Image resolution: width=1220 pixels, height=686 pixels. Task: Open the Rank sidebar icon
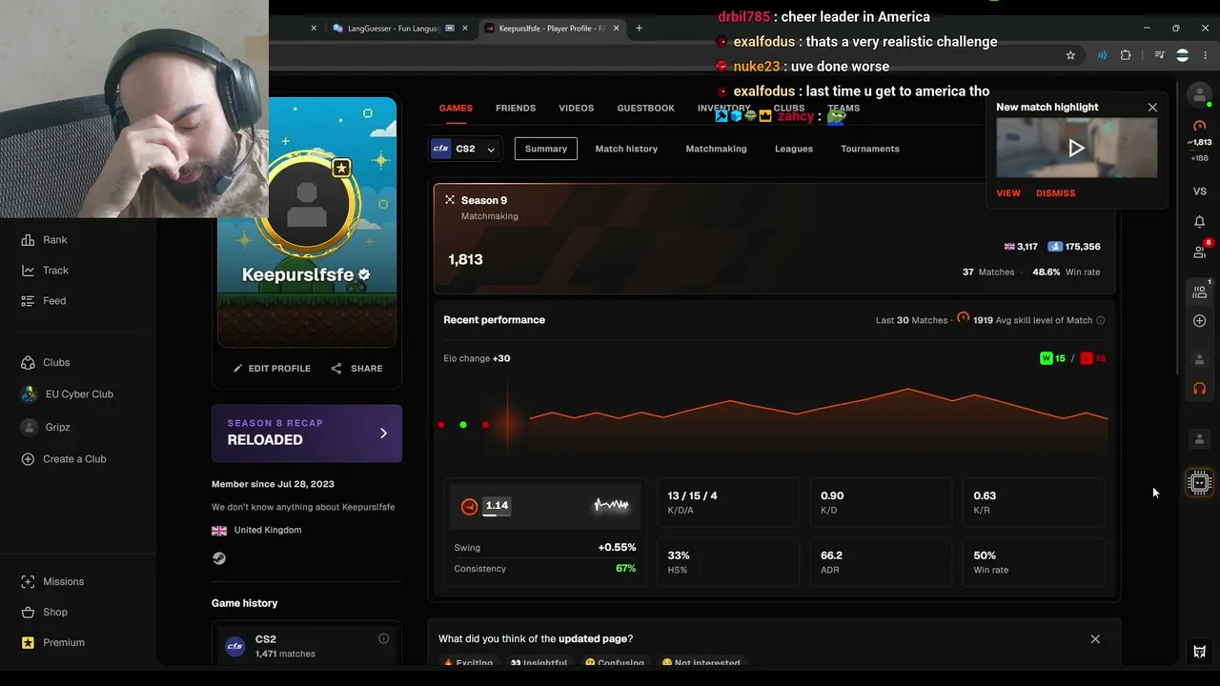28,240
